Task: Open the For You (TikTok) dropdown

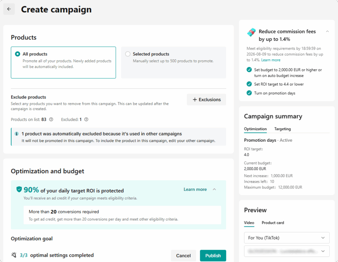Action: pos(287,238)
